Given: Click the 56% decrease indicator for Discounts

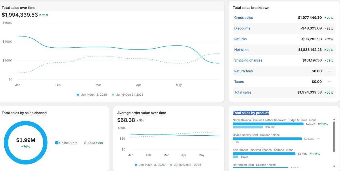Looking at the screenshot, I should [x=329, y=28].
